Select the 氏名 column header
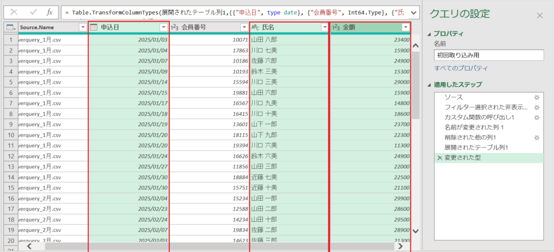 pyautogui.click(x=290, y=28)
